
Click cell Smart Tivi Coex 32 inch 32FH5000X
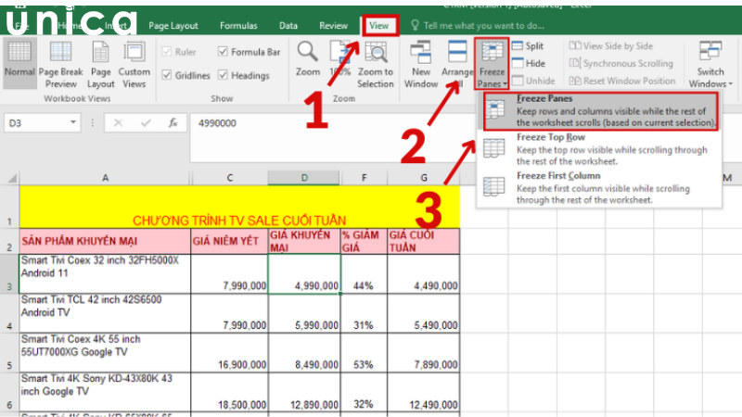(105, 274)
